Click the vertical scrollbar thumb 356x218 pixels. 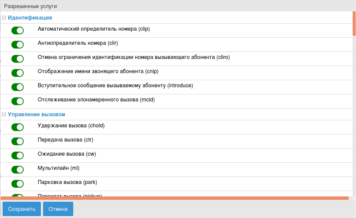[x=354, y=23]
